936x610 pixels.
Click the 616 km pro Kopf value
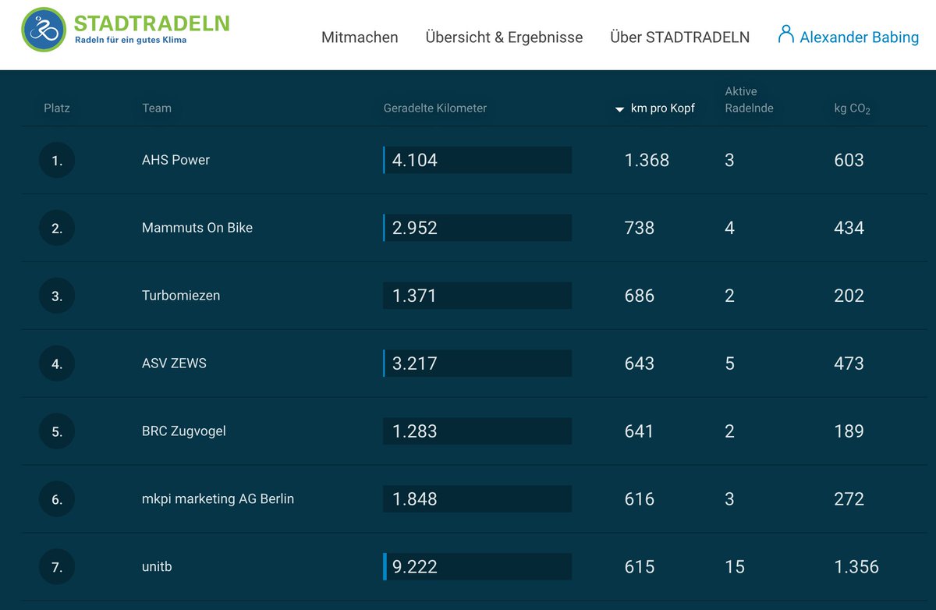[640, 499]
